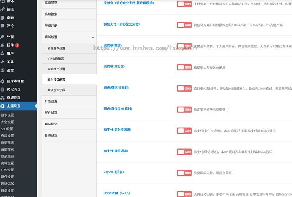Image resolution: width=292 pixels, height=197 pixels.
Task: Open the 邮件设置 settings tab
Action: point(69,112)
